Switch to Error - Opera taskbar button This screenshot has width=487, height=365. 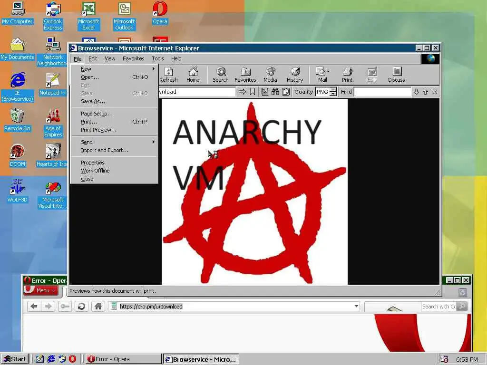click(123, 359)
